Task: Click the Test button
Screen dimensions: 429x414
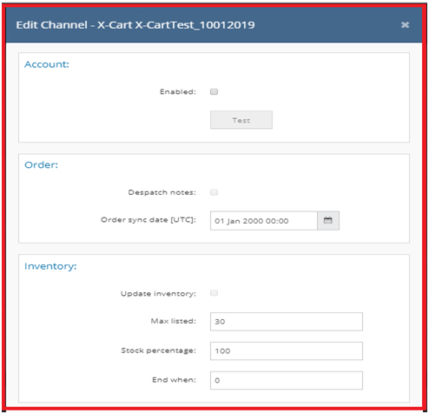Action: (241, 120)
